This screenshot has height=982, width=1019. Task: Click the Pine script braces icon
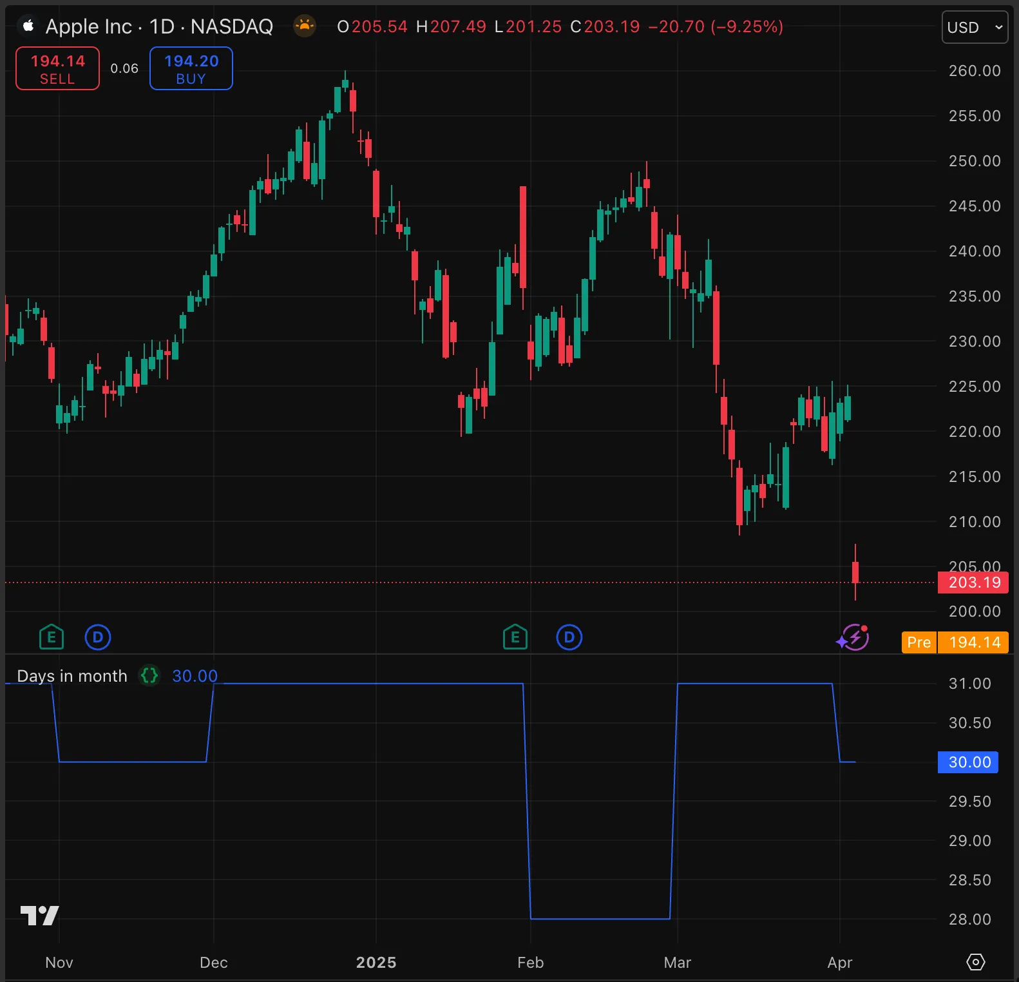pyautogui.click(x=149, y=675)
